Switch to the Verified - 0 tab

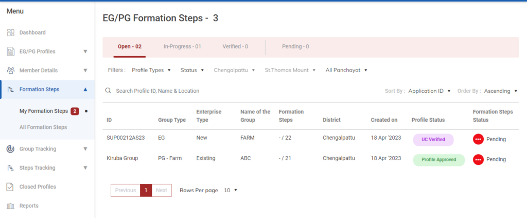pyautogui.click(x=235, y=46)
